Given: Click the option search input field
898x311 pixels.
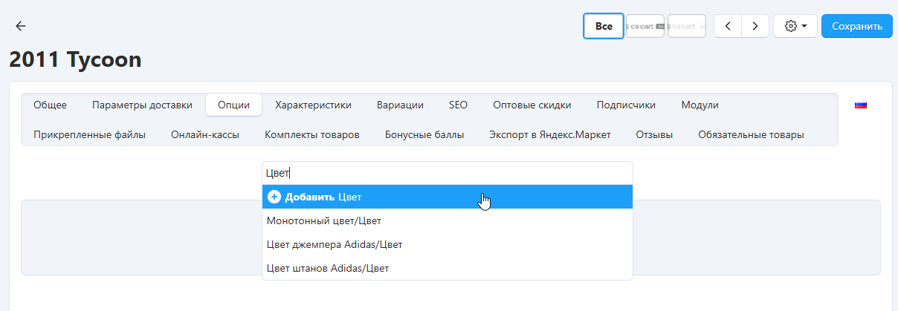Looking at the screenshot, I should 447,173.
